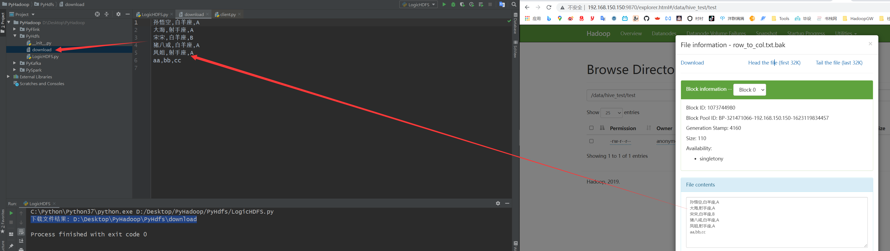
Task: Open the show 25 entries dropdown
Action: click(x=612, y=113)
